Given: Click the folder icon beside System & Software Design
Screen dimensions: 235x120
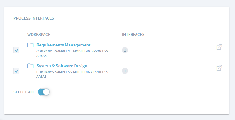Looking at the screenshot, I should point(30,66).
